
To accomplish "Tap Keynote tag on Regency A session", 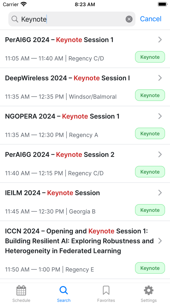I will [x=150, y=133].
